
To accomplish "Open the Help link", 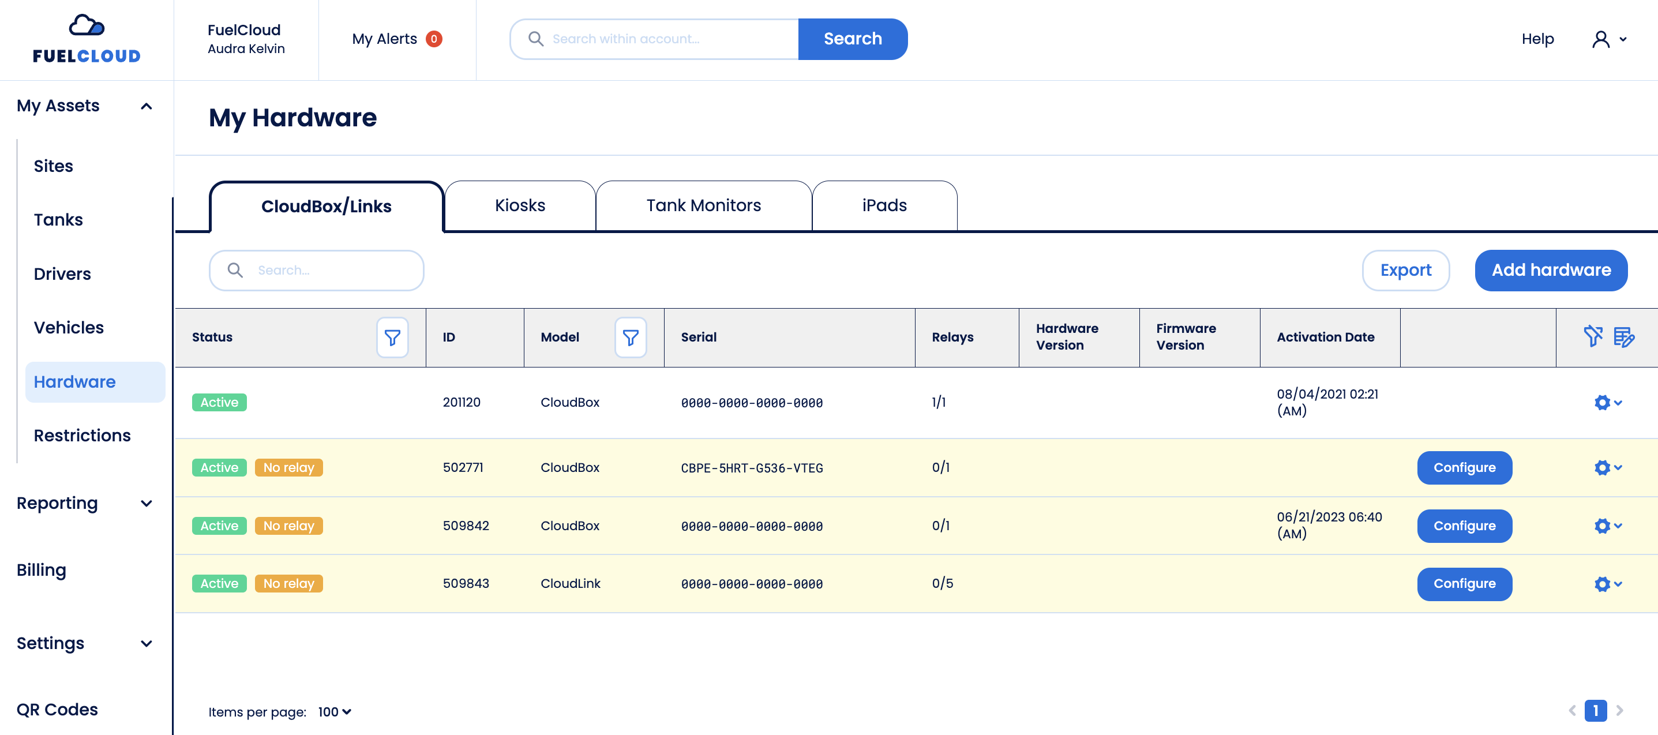I will pos(1537,39).
